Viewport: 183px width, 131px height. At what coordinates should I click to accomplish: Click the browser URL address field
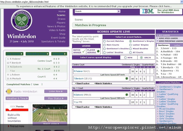pyautogui.click(x=90, y=2)
